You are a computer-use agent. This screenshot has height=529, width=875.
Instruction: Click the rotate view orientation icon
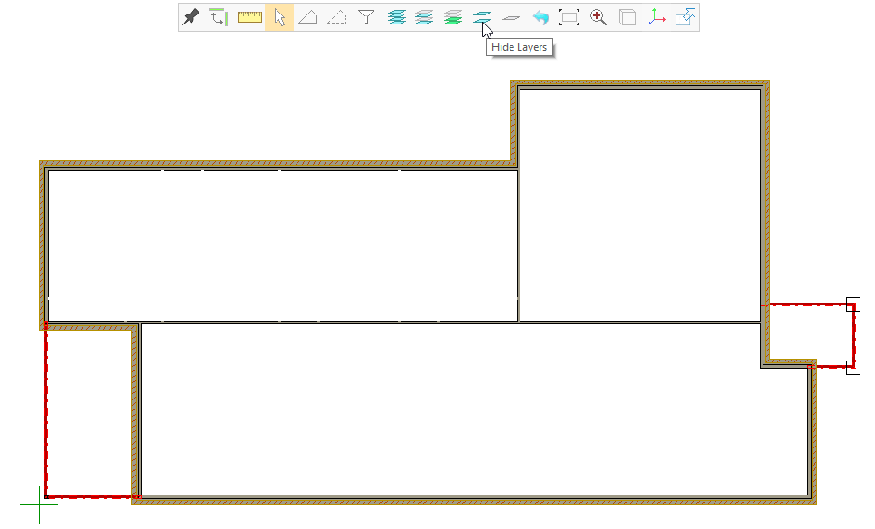point(219,17)
